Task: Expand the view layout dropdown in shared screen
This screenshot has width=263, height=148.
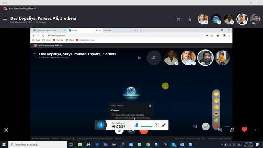Action: click(x=140, y=58)
